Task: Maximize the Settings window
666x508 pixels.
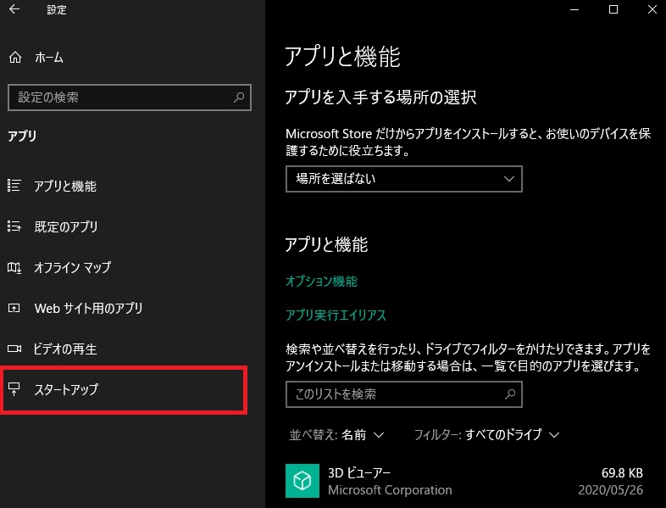Action: [613, 9]
